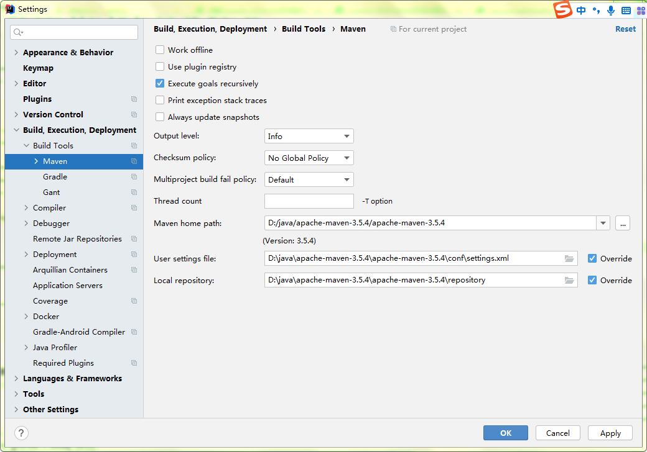Click the Reset link
This screenshot has height=452, width=647.
coord(626,29)
